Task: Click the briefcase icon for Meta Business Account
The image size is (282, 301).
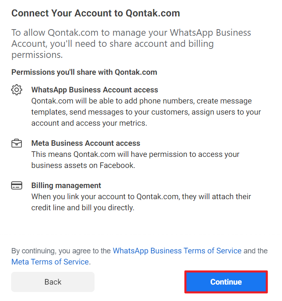Action: click(x=17, y=143)
